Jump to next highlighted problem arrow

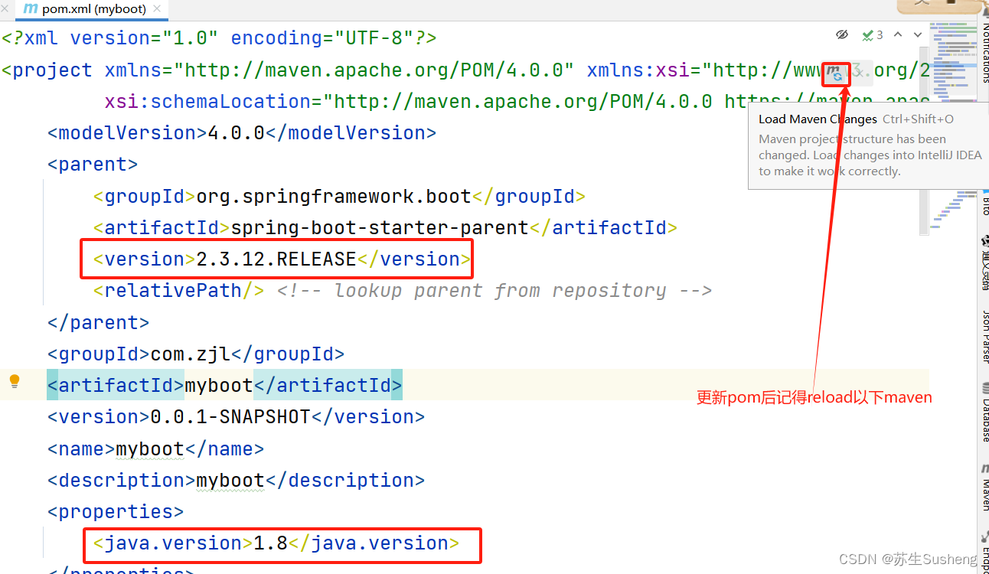pyautogui.click(x=918, y=34)
